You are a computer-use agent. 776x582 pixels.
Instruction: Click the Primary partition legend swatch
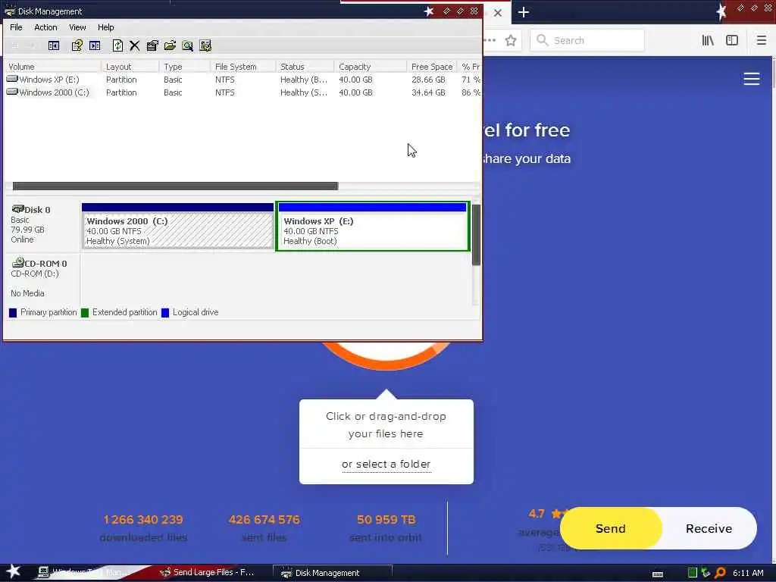(x=13, y=312)
